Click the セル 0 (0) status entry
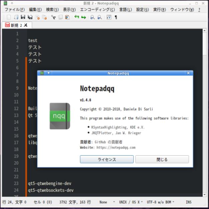Screen dimensions: 209x209 pos(43,202)
